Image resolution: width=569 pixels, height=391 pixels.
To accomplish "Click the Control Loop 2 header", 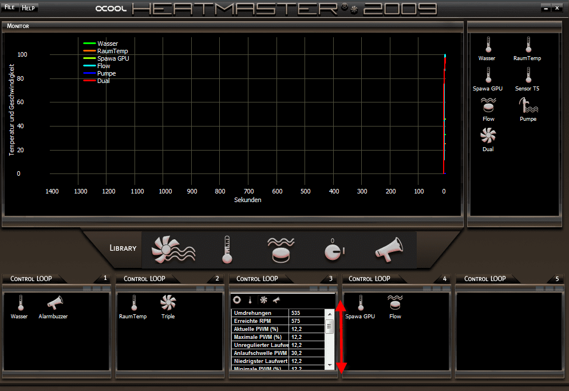I will point(144,279).
